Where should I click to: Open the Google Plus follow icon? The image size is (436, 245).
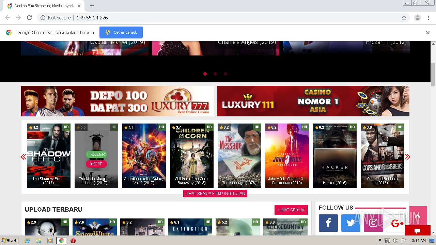[396, 223]
